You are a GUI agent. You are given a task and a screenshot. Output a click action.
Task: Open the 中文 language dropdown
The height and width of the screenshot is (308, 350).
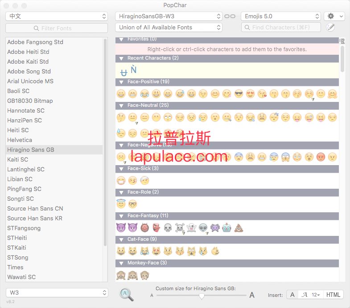[x=57, y=16]
